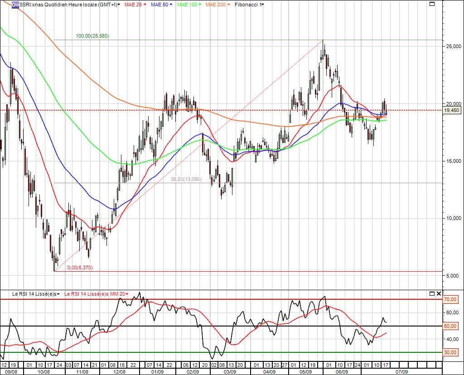This screenshot has width=464, height=375.
Task: Click the 20,000 price axis label
Action: (x=453, y=104)
